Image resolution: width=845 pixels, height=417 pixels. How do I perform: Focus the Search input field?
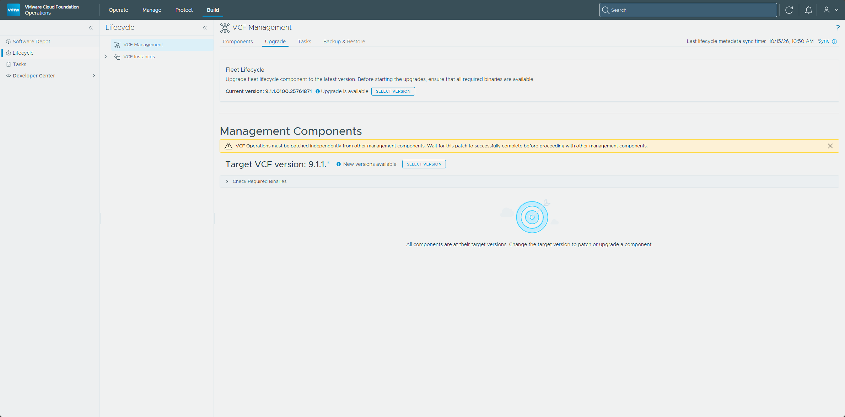[x=688, y=10]
